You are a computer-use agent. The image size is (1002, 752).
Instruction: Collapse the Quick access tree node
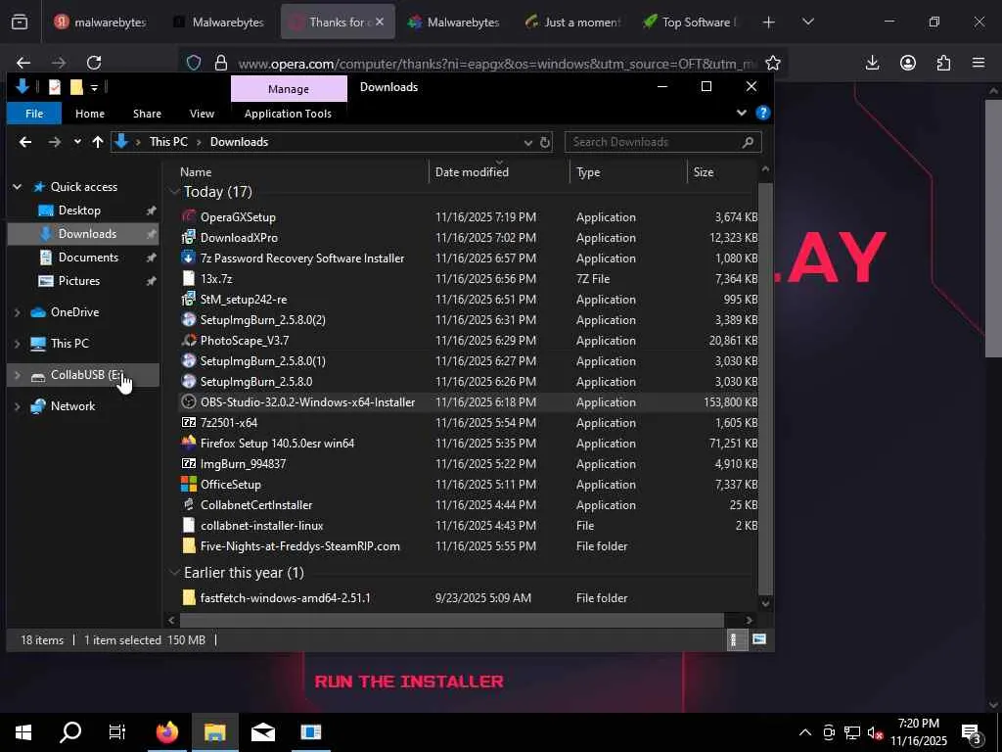pyautogui.click(x=18, y=187)
